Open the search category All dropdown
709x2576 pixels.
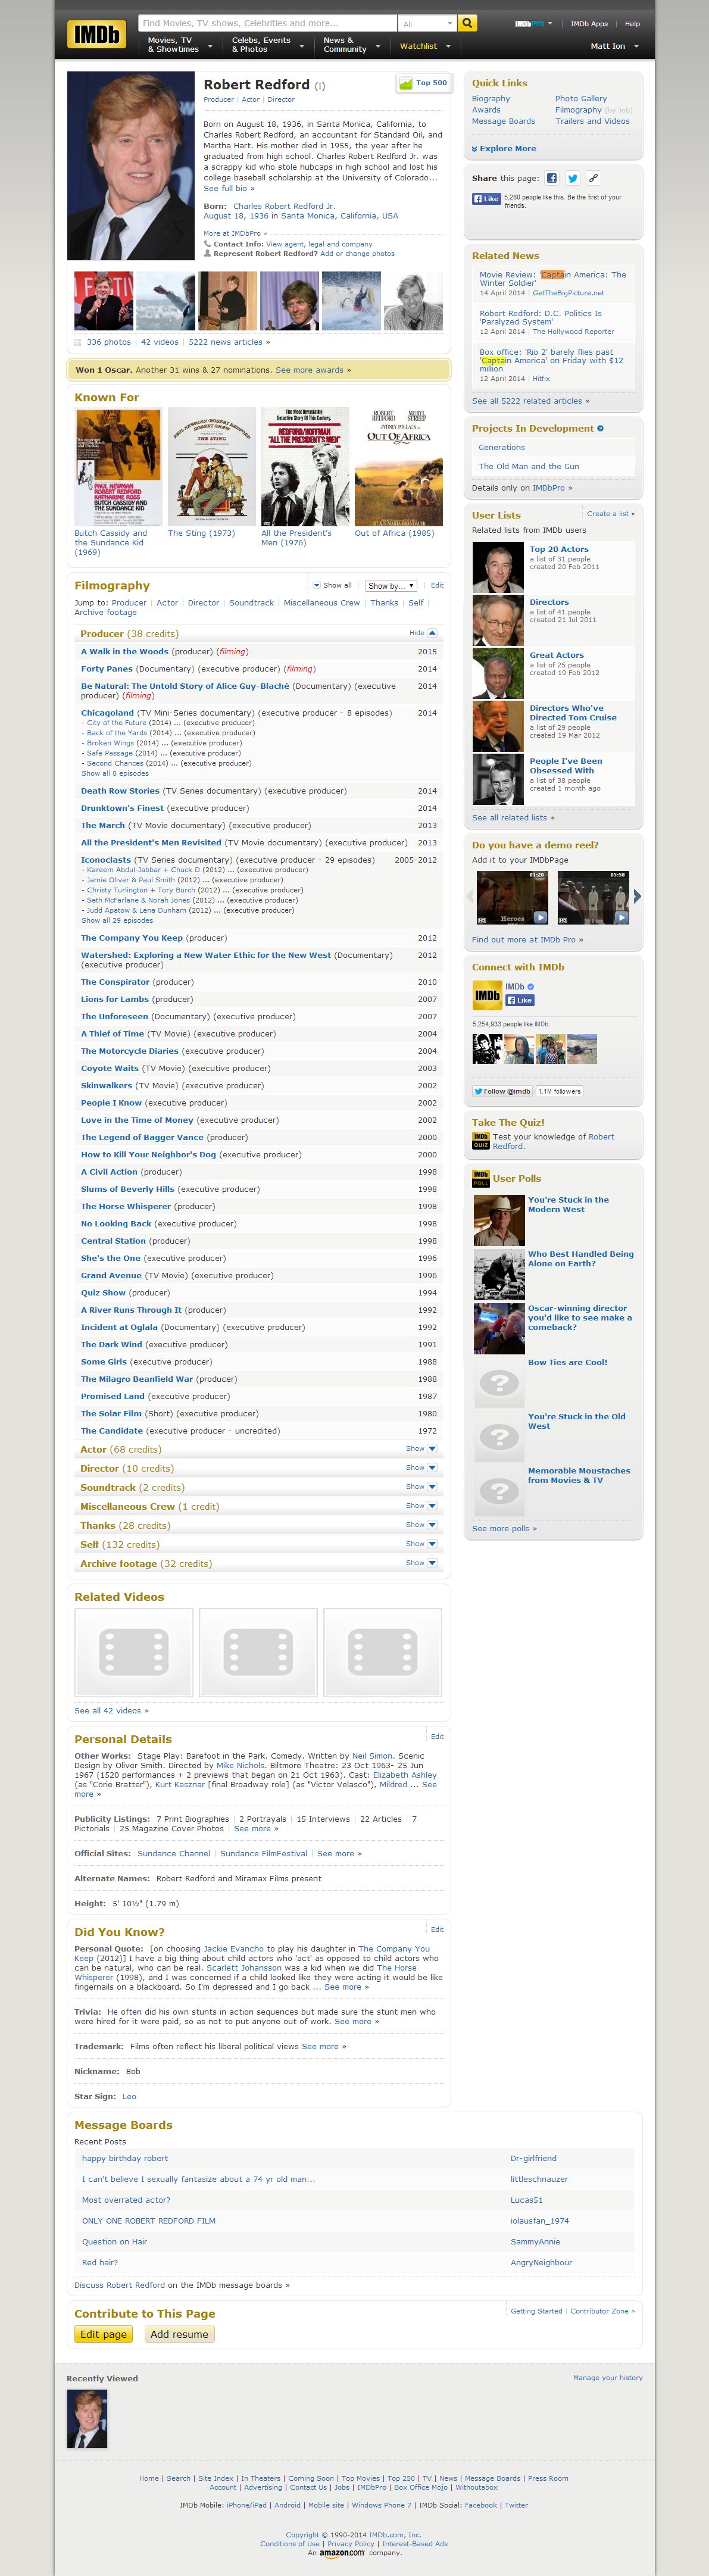point(427,22)
